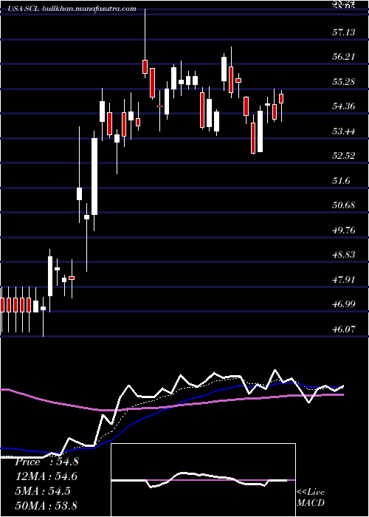Click the price label 56.21
The image size is (369, 517).
(x=345, y=57)
